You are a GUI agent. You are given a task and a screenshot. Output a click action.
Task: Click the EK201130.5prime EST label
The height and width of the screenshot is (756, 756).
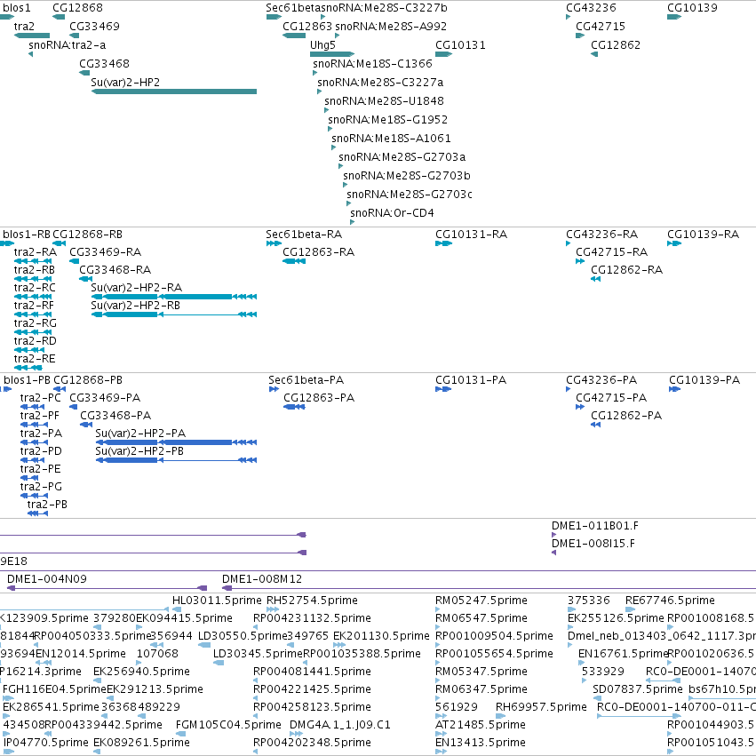[x=381, y=636]
